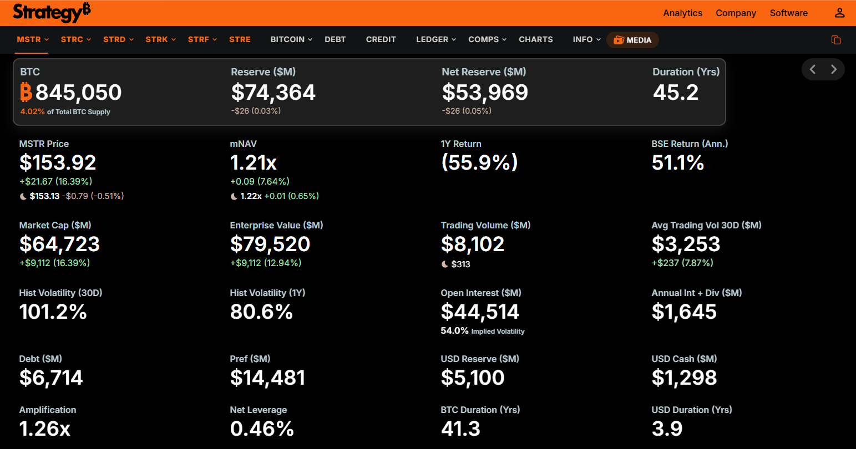The image size is (856, 449).
Task: Click the Hist Volatility (30D) value 101.2%
Action: pos(53,312)
